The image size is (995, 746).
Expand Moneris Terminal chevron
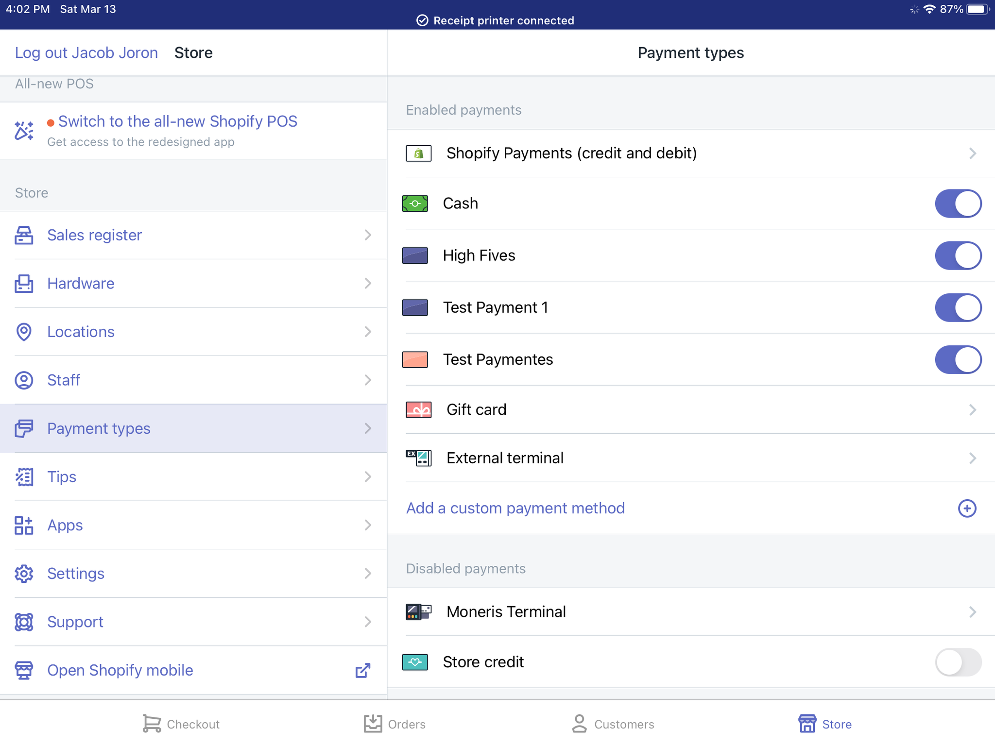click(972, 612)
